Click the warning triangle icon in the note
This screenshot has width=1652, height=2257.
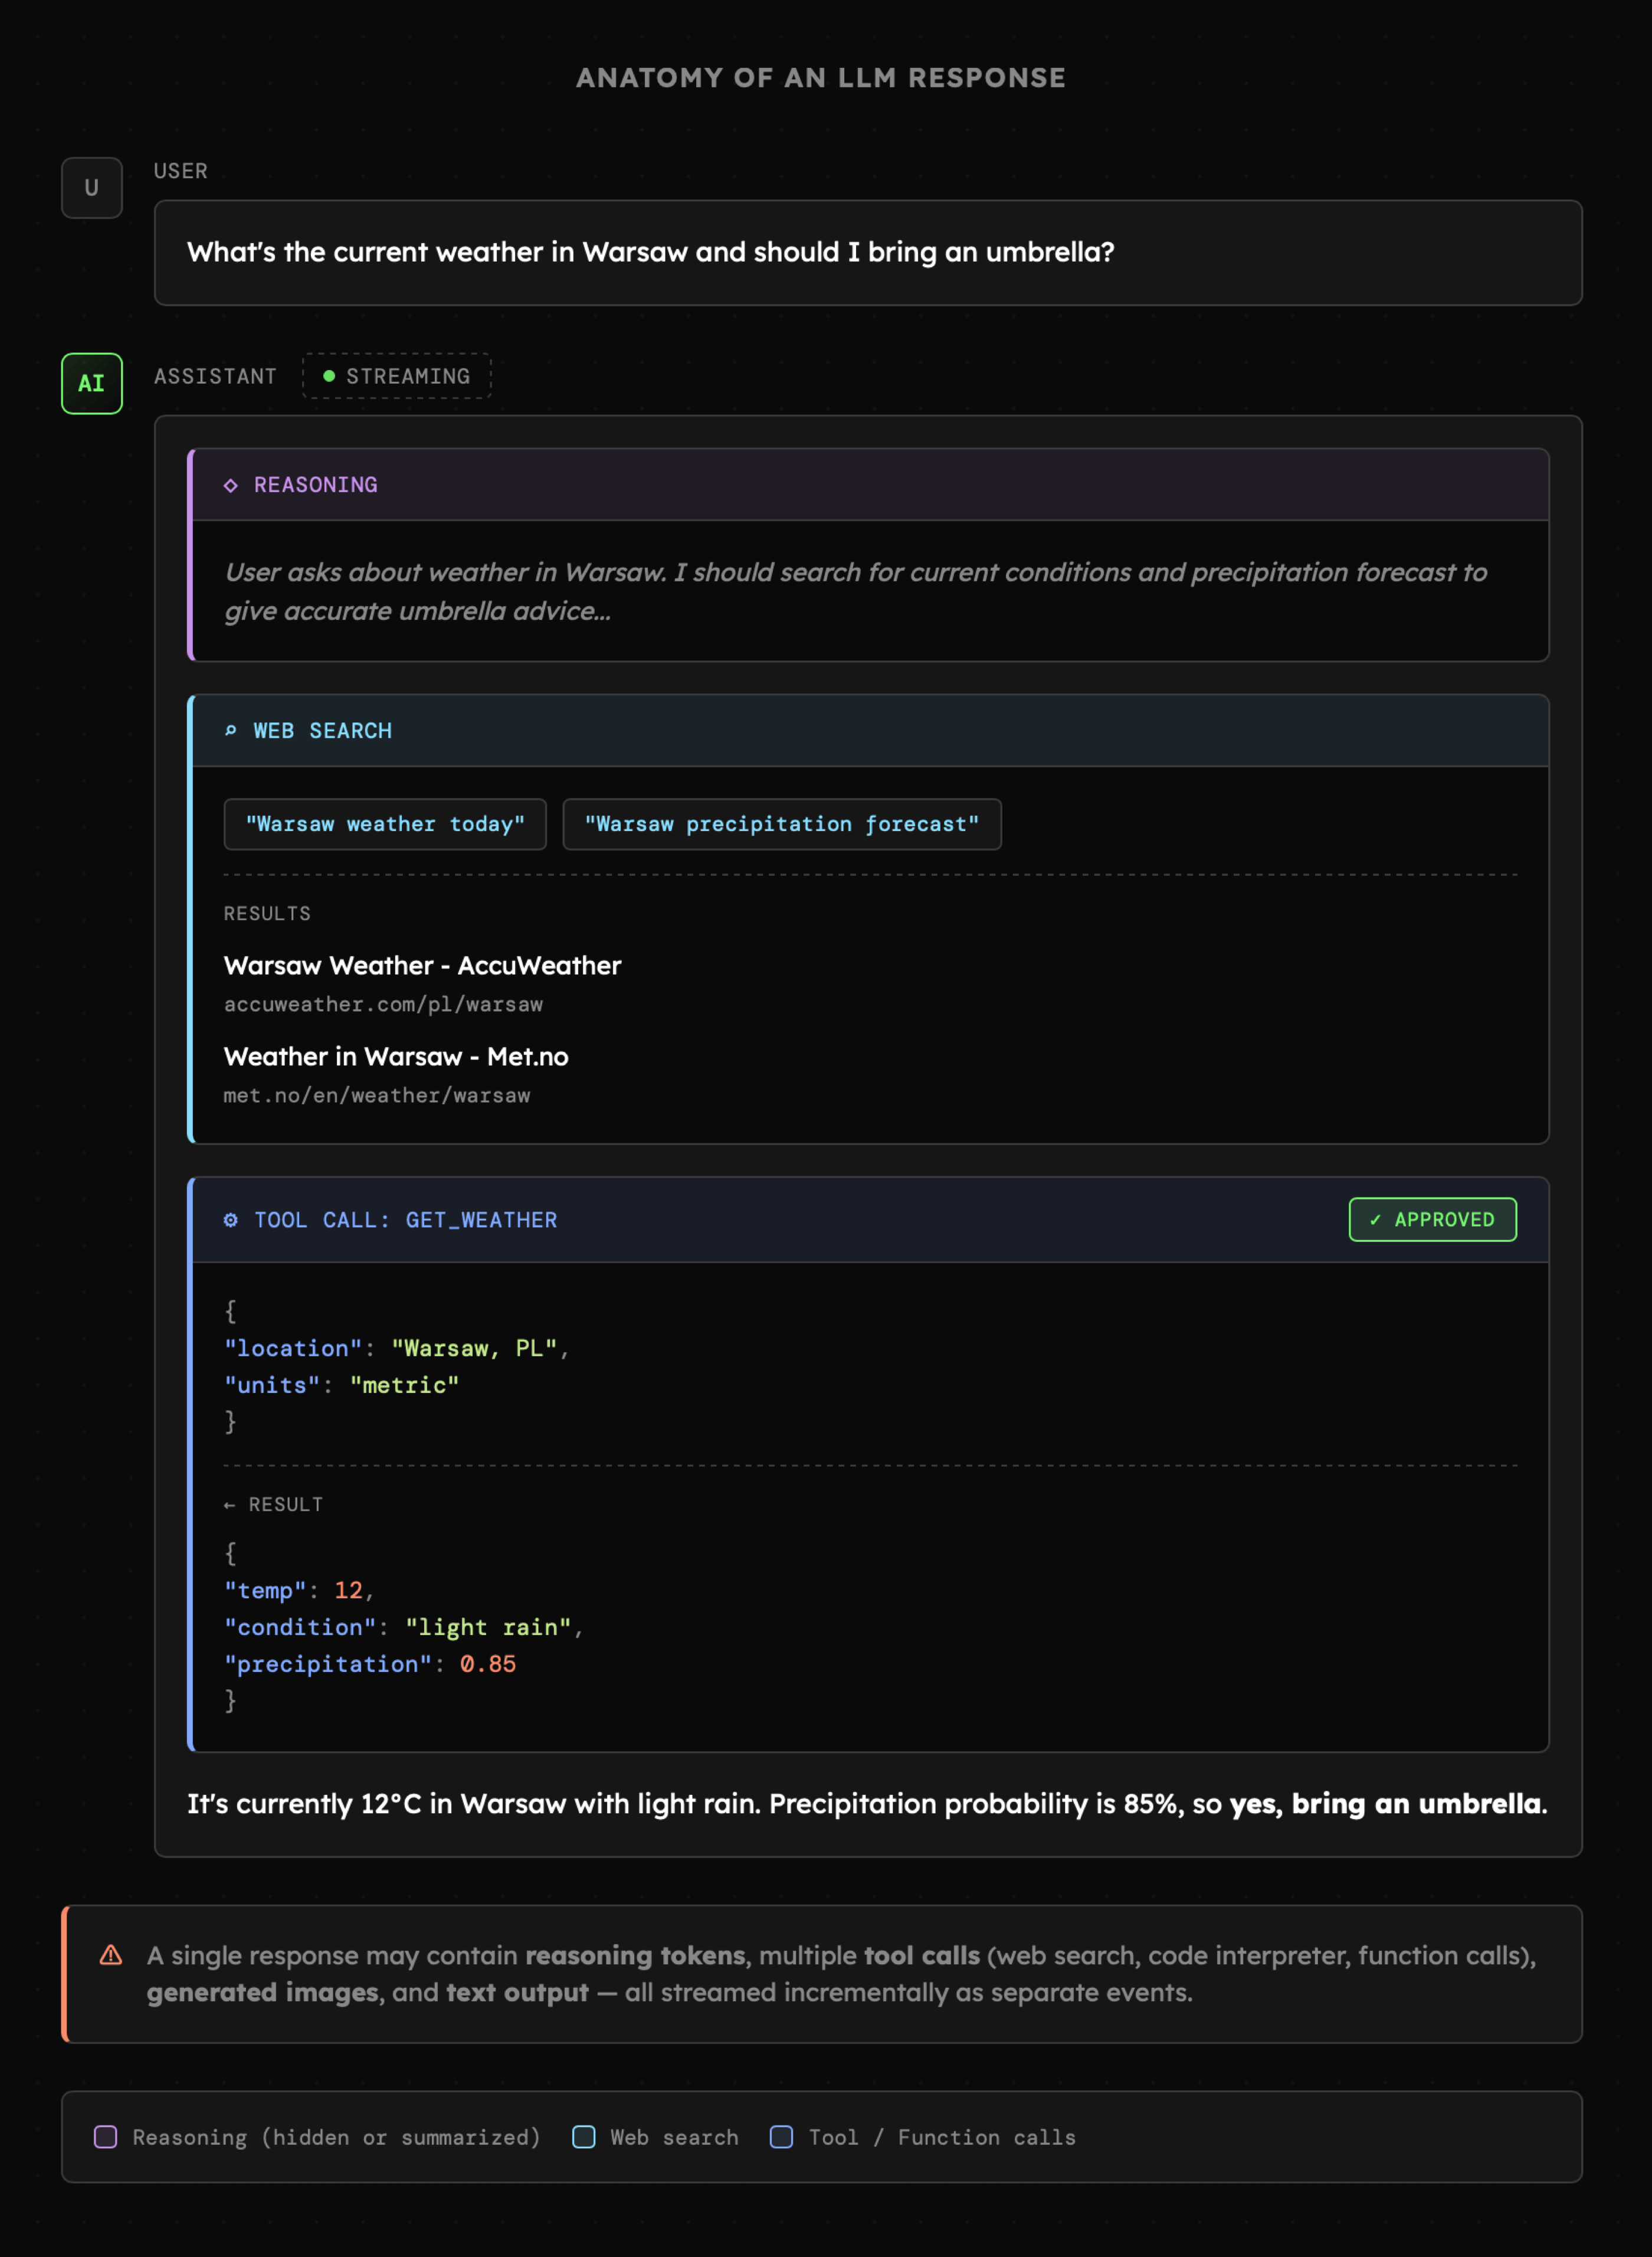(x=111, y=1955)
